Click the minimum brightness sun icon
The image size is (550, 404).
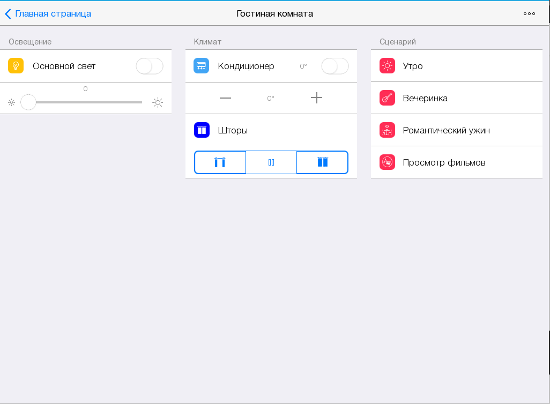[x=12, y=102]
